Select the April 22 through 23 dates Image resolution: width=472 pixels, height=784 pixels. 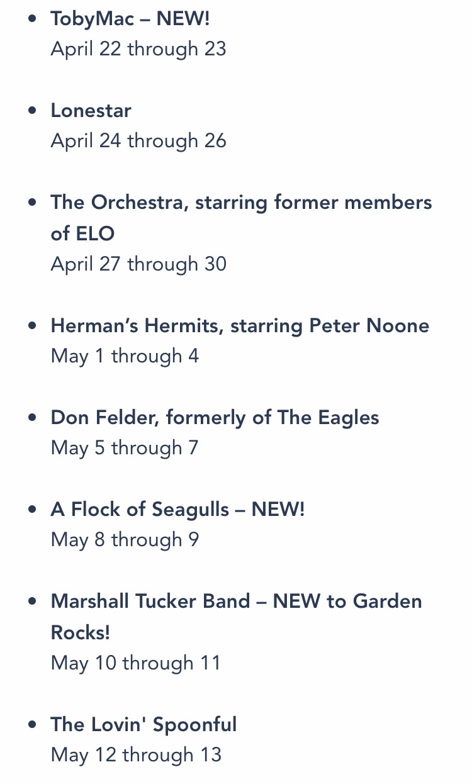pyautogui.click(x=138, y=49)
